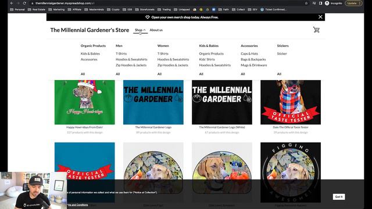Open Organic Products under Kids & Babies
372x209 pixels.
(212, 54)
